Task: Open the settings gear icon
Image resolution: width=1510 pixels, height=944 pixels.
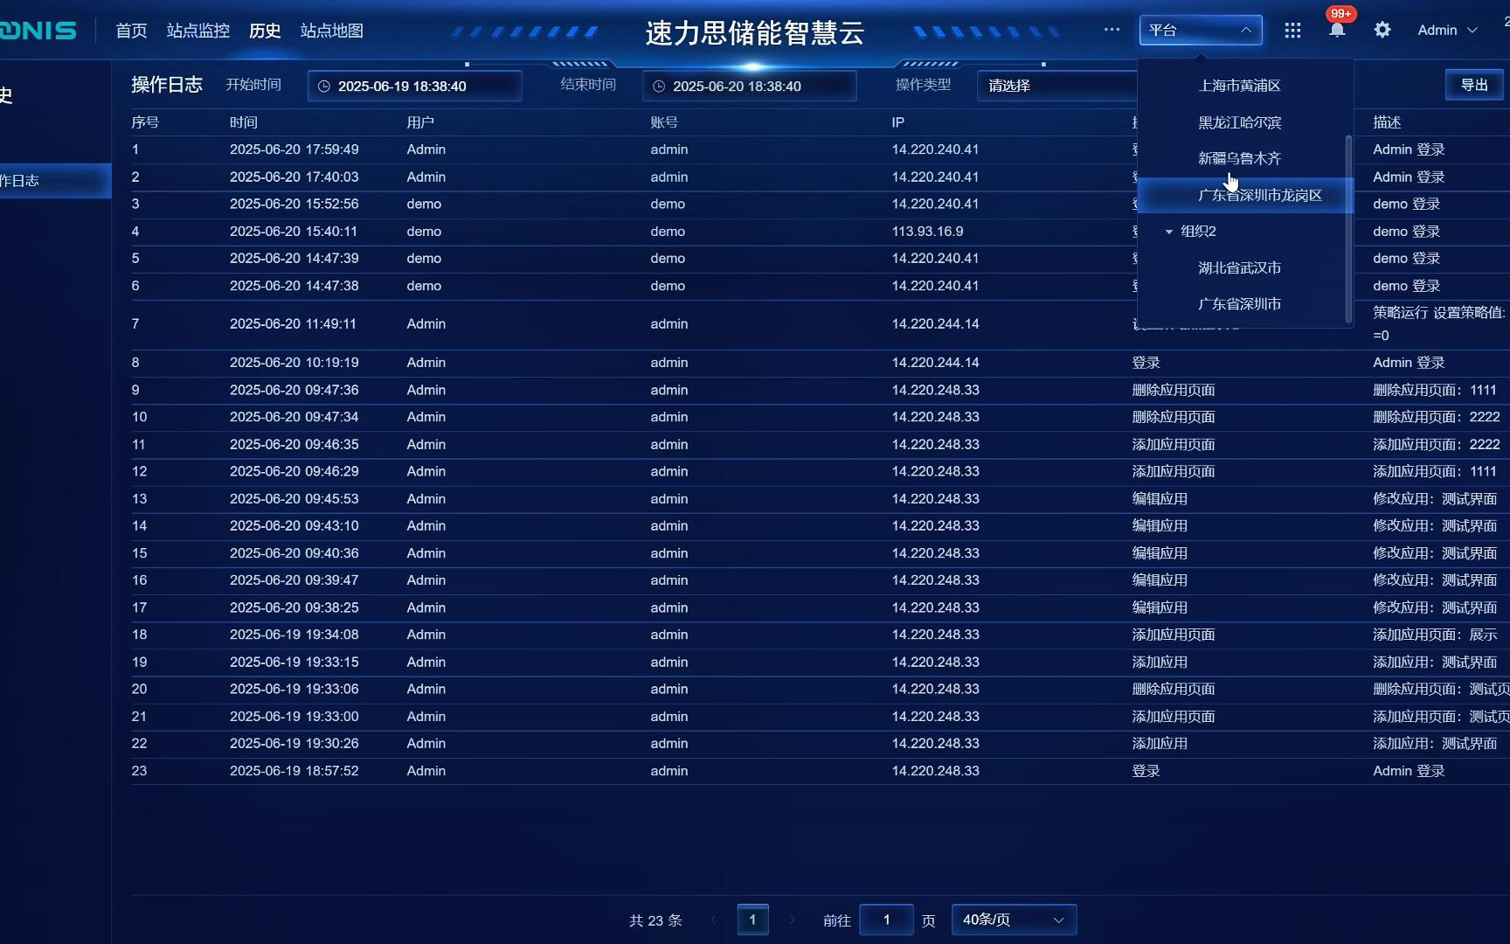Action: point(1382,30)
